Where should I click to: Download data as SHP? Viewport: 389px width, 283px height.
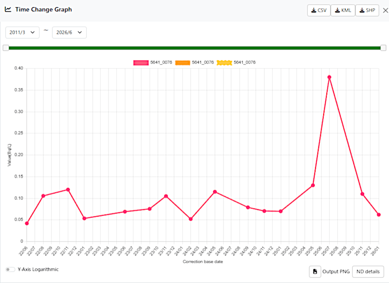pos(367,10)
